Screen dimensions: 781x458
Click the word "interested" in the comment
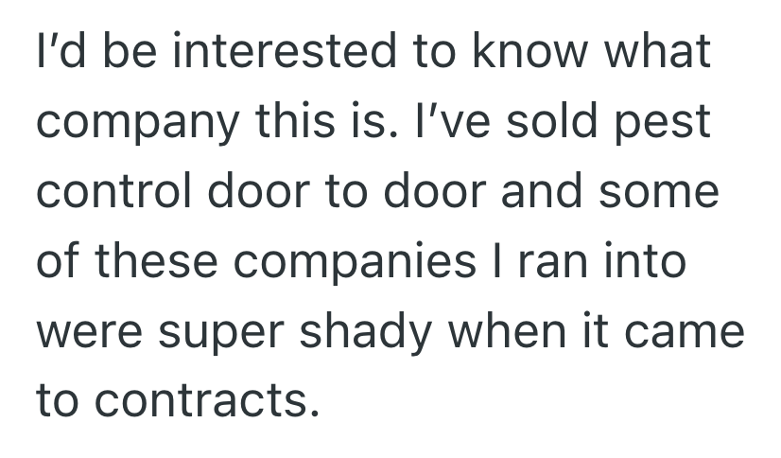pos(274,52)
